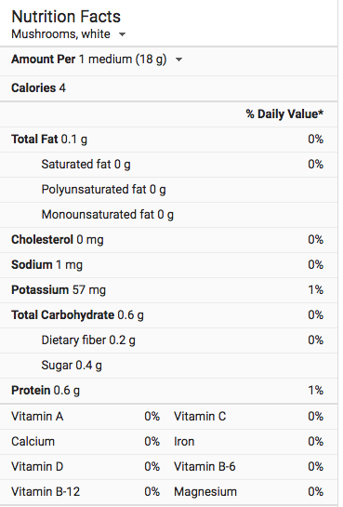Click the Nutrition Facts heading
The height and width of the screenshot is (507, 343).
[x=66, y=17]
